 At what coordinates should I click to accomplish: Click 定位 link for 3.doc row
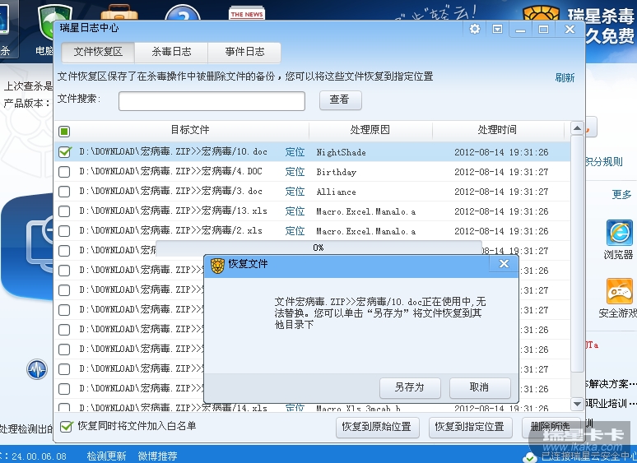point(295,192)
